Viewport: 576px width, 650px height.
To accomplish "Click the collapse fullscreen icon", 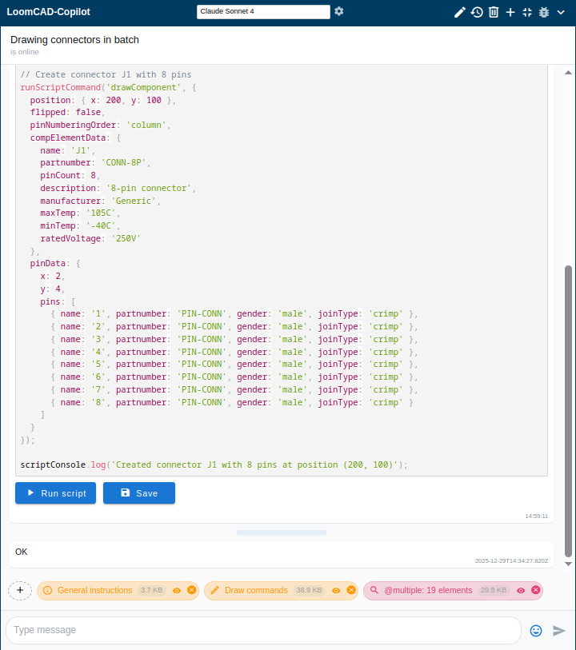I will (x=527, y=12).
